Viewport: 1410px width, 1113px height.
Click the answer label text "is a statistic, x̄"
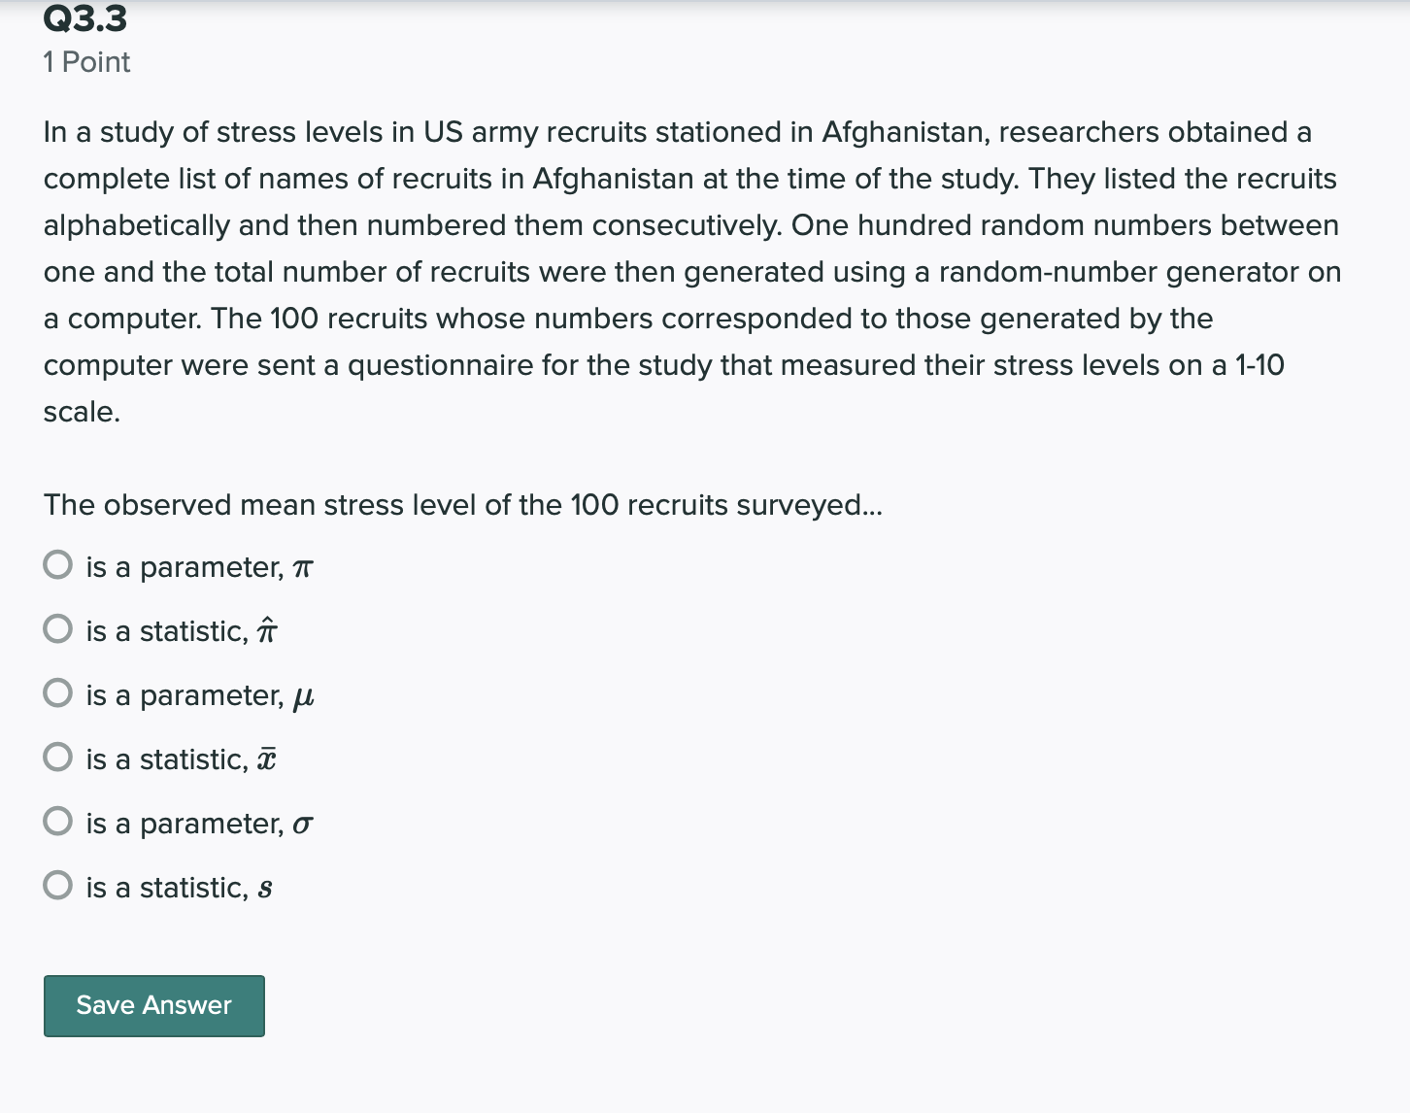[x=181, y=759]
